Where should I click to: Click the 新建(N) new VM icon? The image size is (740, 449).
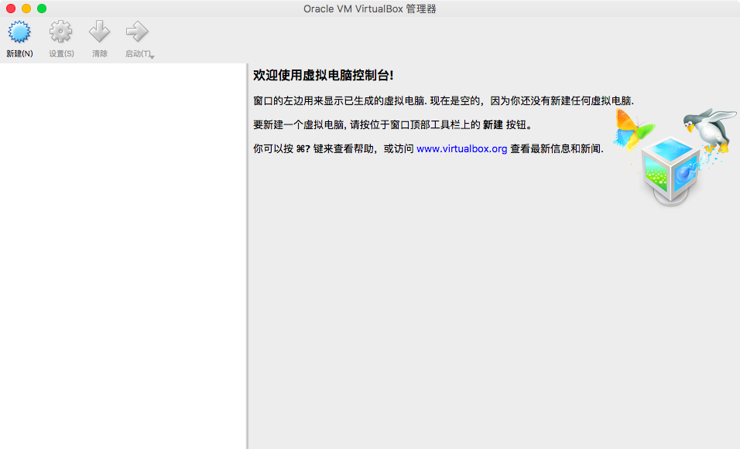(x=19, y=32)
